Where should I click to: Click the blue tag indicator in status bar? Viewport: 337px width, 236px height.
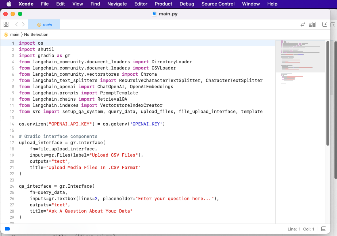7,229
